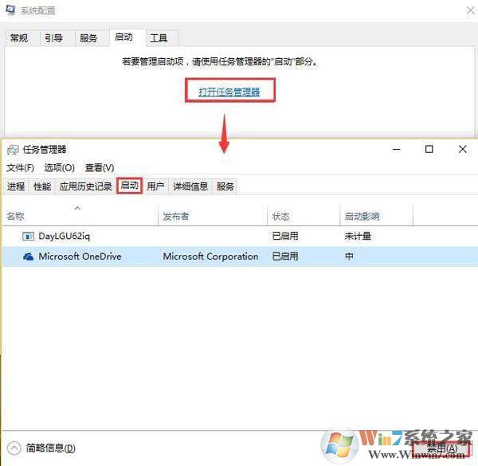Viewport: 478px width, 466px height.
Task: Select the Microsoft OneDrive startup entry
Action: tap(241, 256)
